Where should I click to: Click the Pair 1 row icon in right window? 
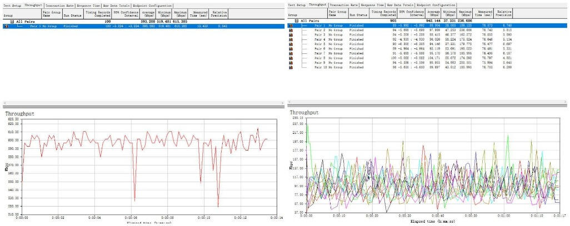291,26
